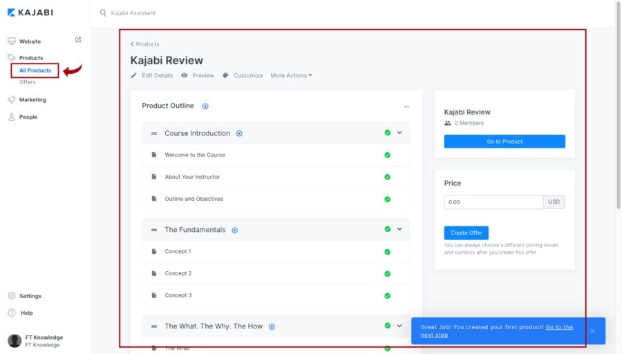Add post to The Fundamentals plus icon

coord(234,230)
